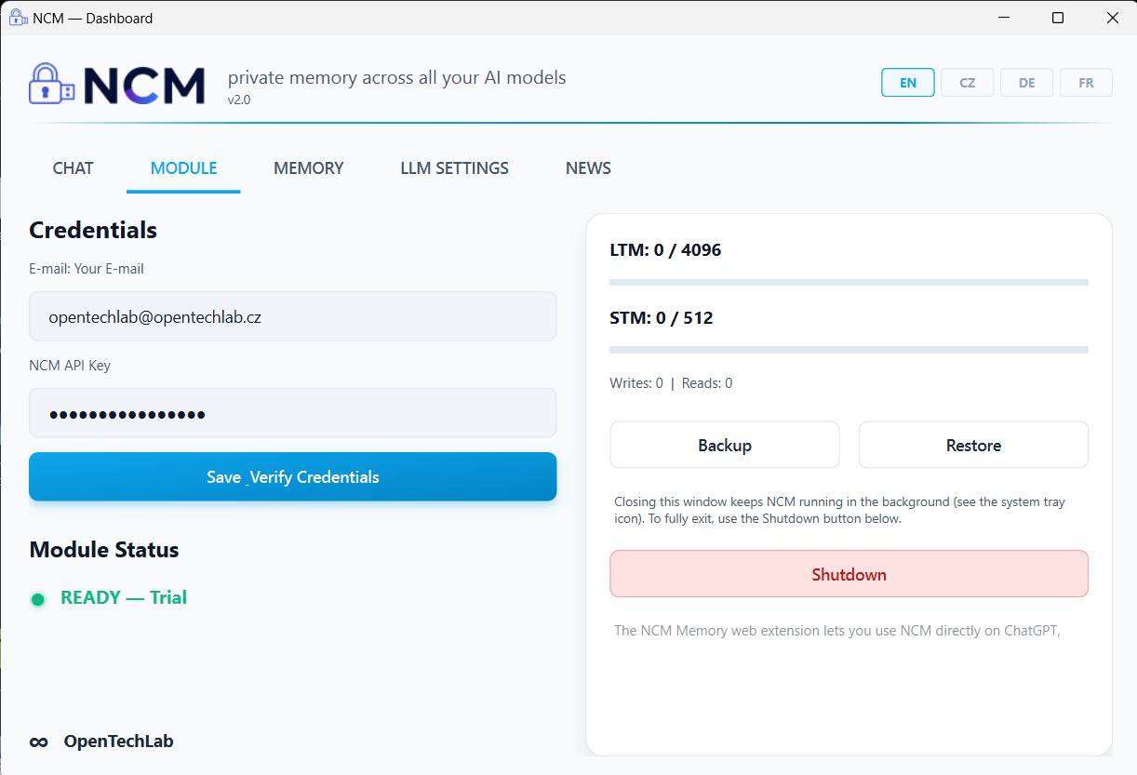The width and height of the screenshot is (1137, 775).
Task: Click the NCM API Key label
Action: (x=70, y=366)
